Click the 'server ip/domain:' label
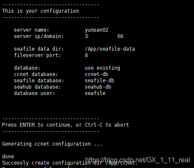Screen dimensions: 194x168 [39, 36]
